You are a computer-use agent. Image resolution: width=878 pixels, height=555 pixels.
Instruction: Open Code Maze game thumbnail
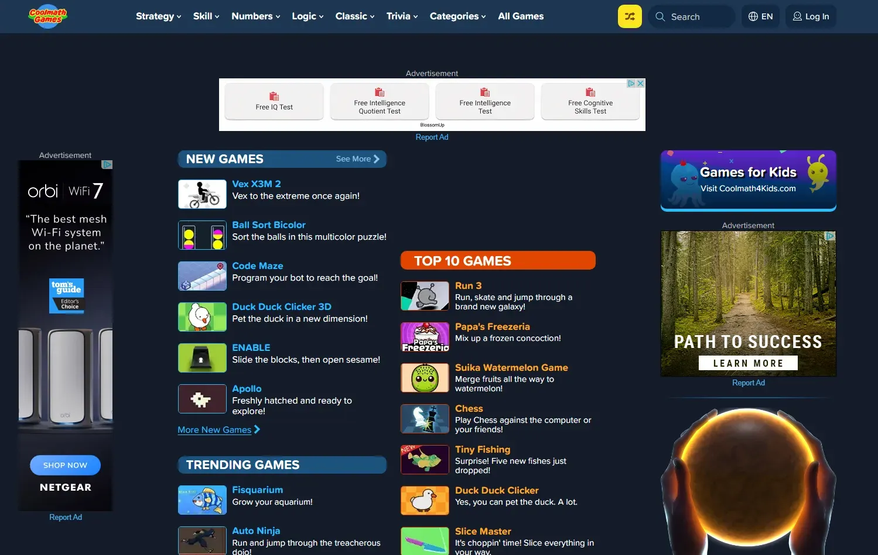click(202, 276)
